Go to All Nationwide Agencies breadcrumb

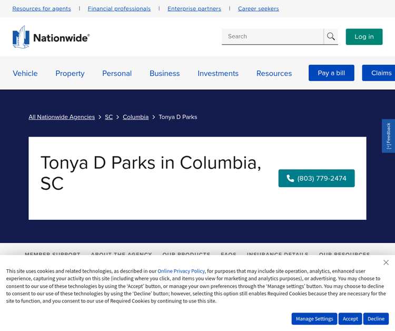tap(62, 117)
